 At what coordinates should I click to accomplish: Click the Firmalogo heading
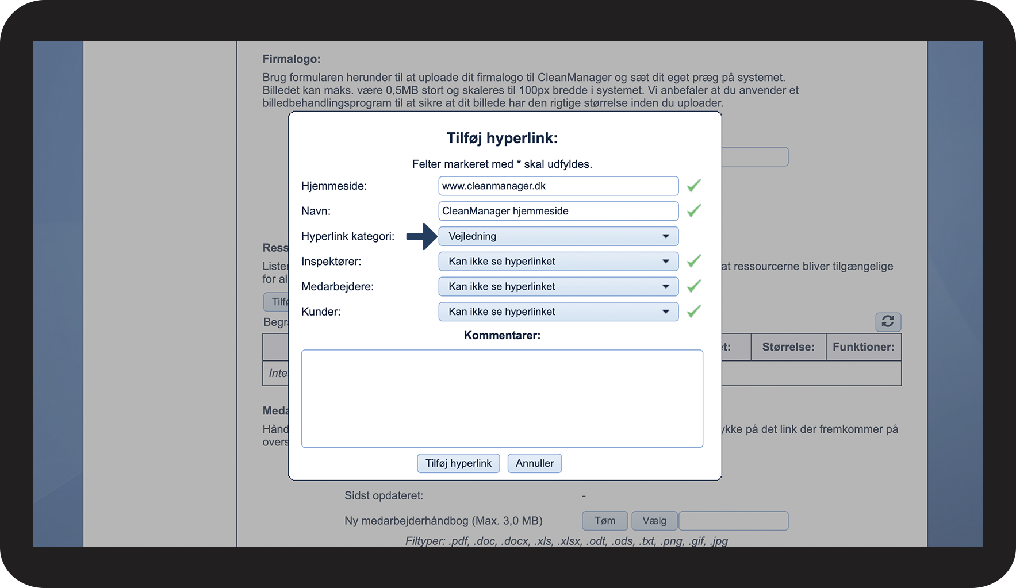[292, 59]
